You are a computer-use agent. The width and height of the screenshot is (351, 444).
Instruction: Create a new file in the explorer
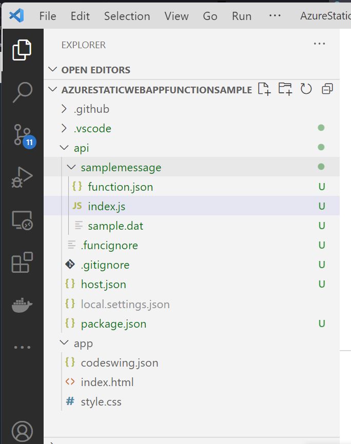pos(264,89)
